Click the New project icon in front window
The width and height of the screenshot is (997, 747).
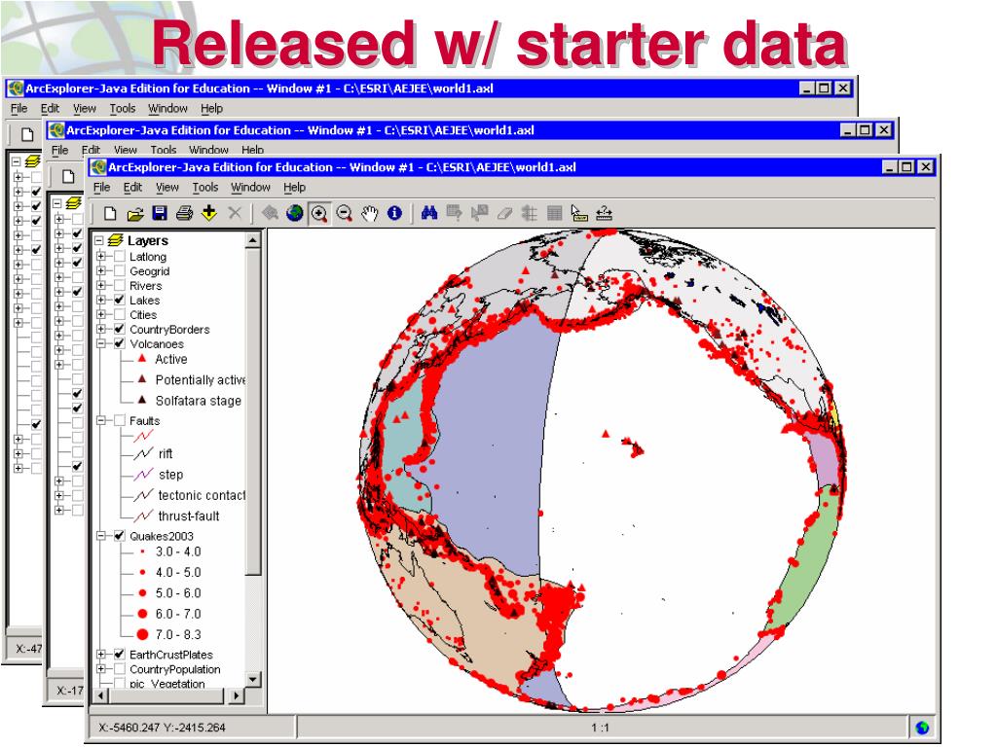110,213
